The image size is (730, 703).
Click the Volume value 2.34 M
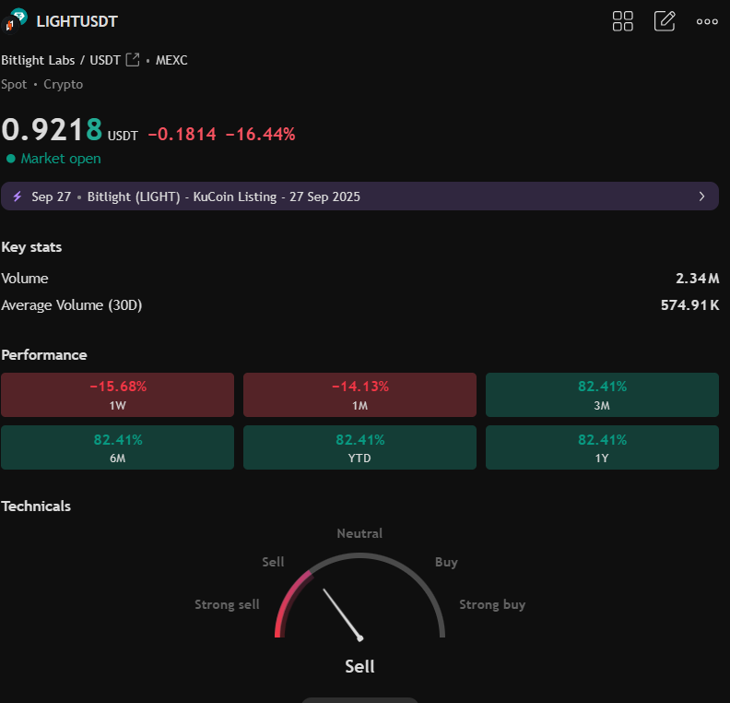click(698, 278)
